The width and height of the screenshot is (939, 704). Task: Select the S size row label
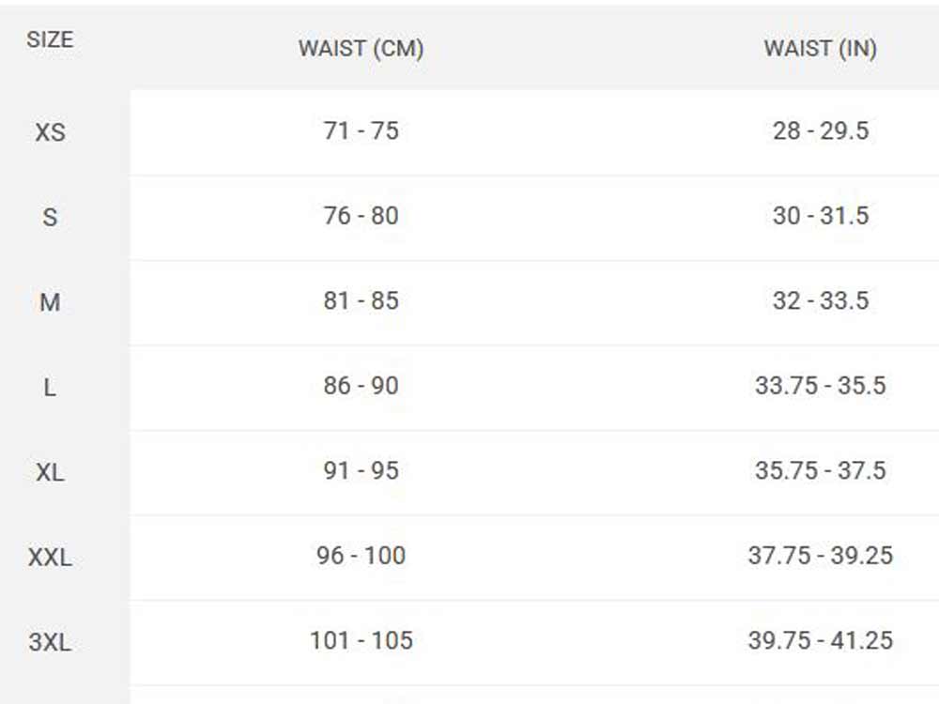[50, 218]
